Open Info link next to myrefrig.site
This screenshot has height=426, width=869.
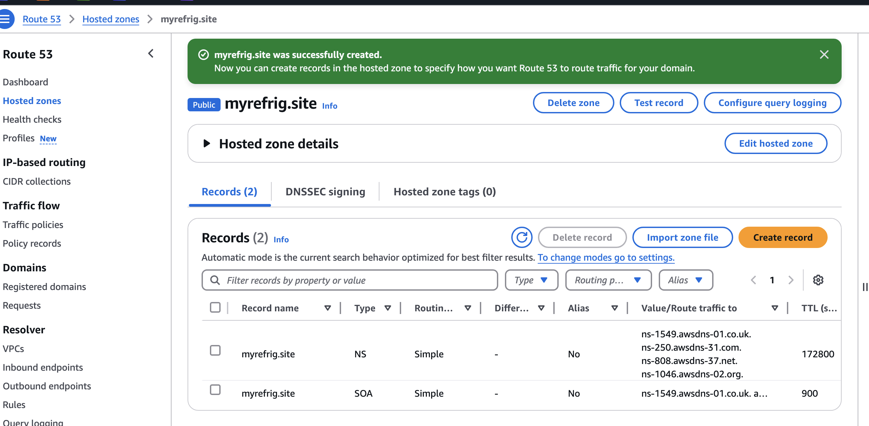[x=330, y=106]
